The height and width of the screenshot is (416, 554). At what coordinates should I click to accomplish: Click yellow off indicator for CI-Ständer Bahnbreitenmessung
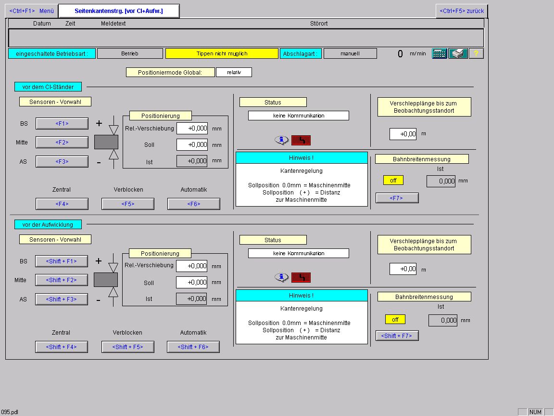[393, 181]
